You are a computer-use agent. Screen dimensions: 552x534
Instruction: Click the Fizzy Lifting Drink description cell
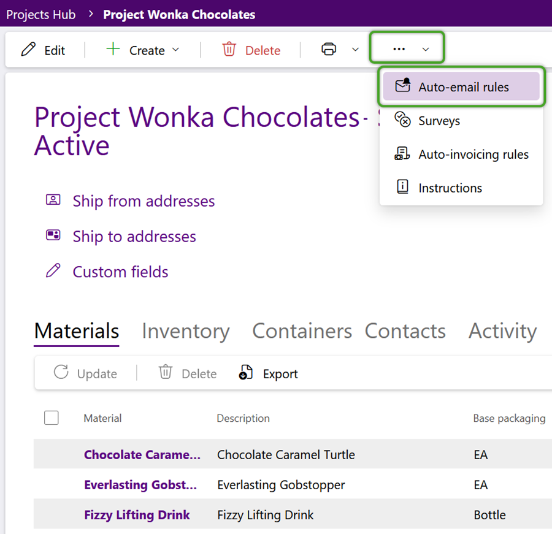pyautogui.click(x=265, y=514)
